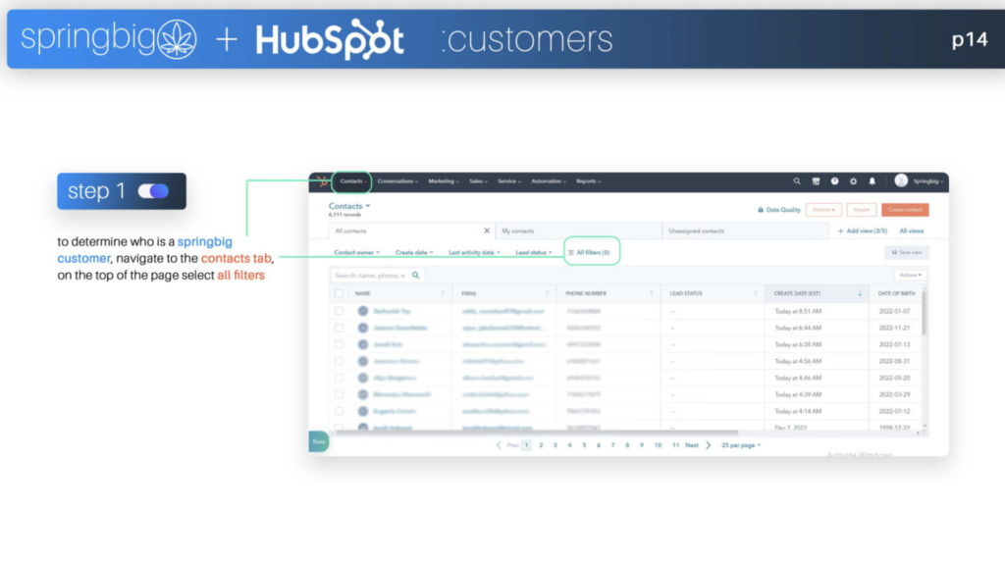The width and height of the screenshot is (1005, 562).
Task: Sort by the Lead Status column header
Action: click(x=713, y=293)
